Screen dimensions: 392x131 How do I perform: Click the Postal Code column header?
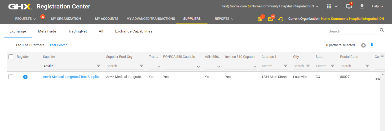click(x=349, y=57)
